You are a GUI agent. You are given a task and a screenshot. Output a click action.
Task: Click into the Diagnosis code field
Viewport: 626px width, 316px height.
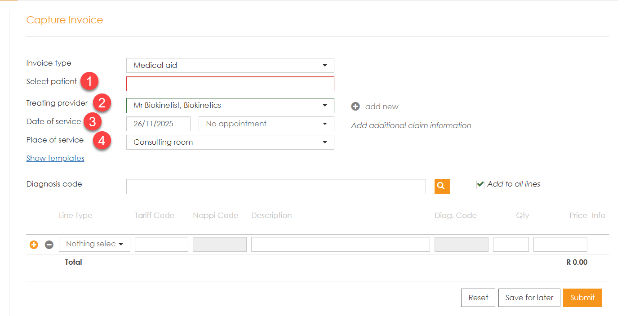coord(275,187)
